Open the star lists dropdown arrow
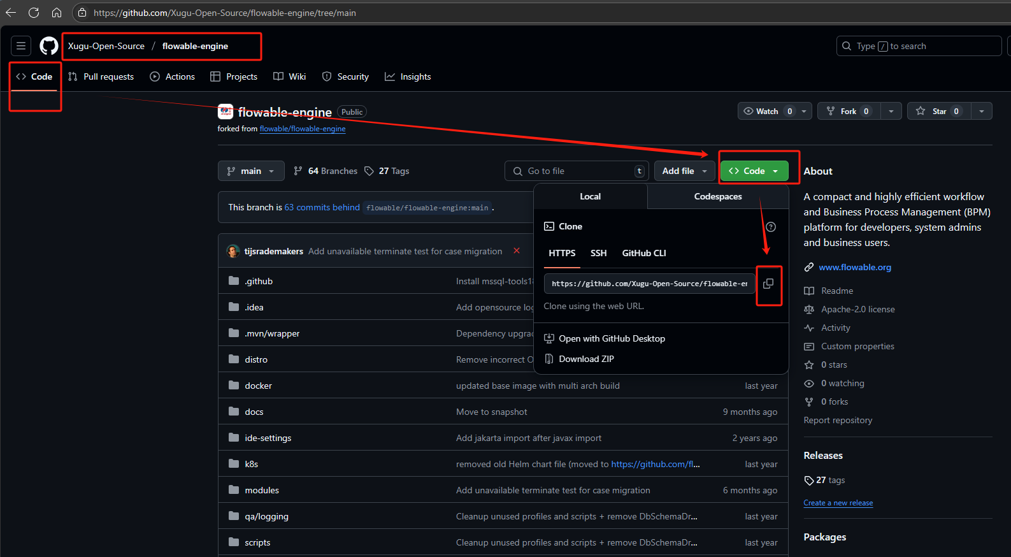This screenshot has height=557, width=1011. pos(981,111)
